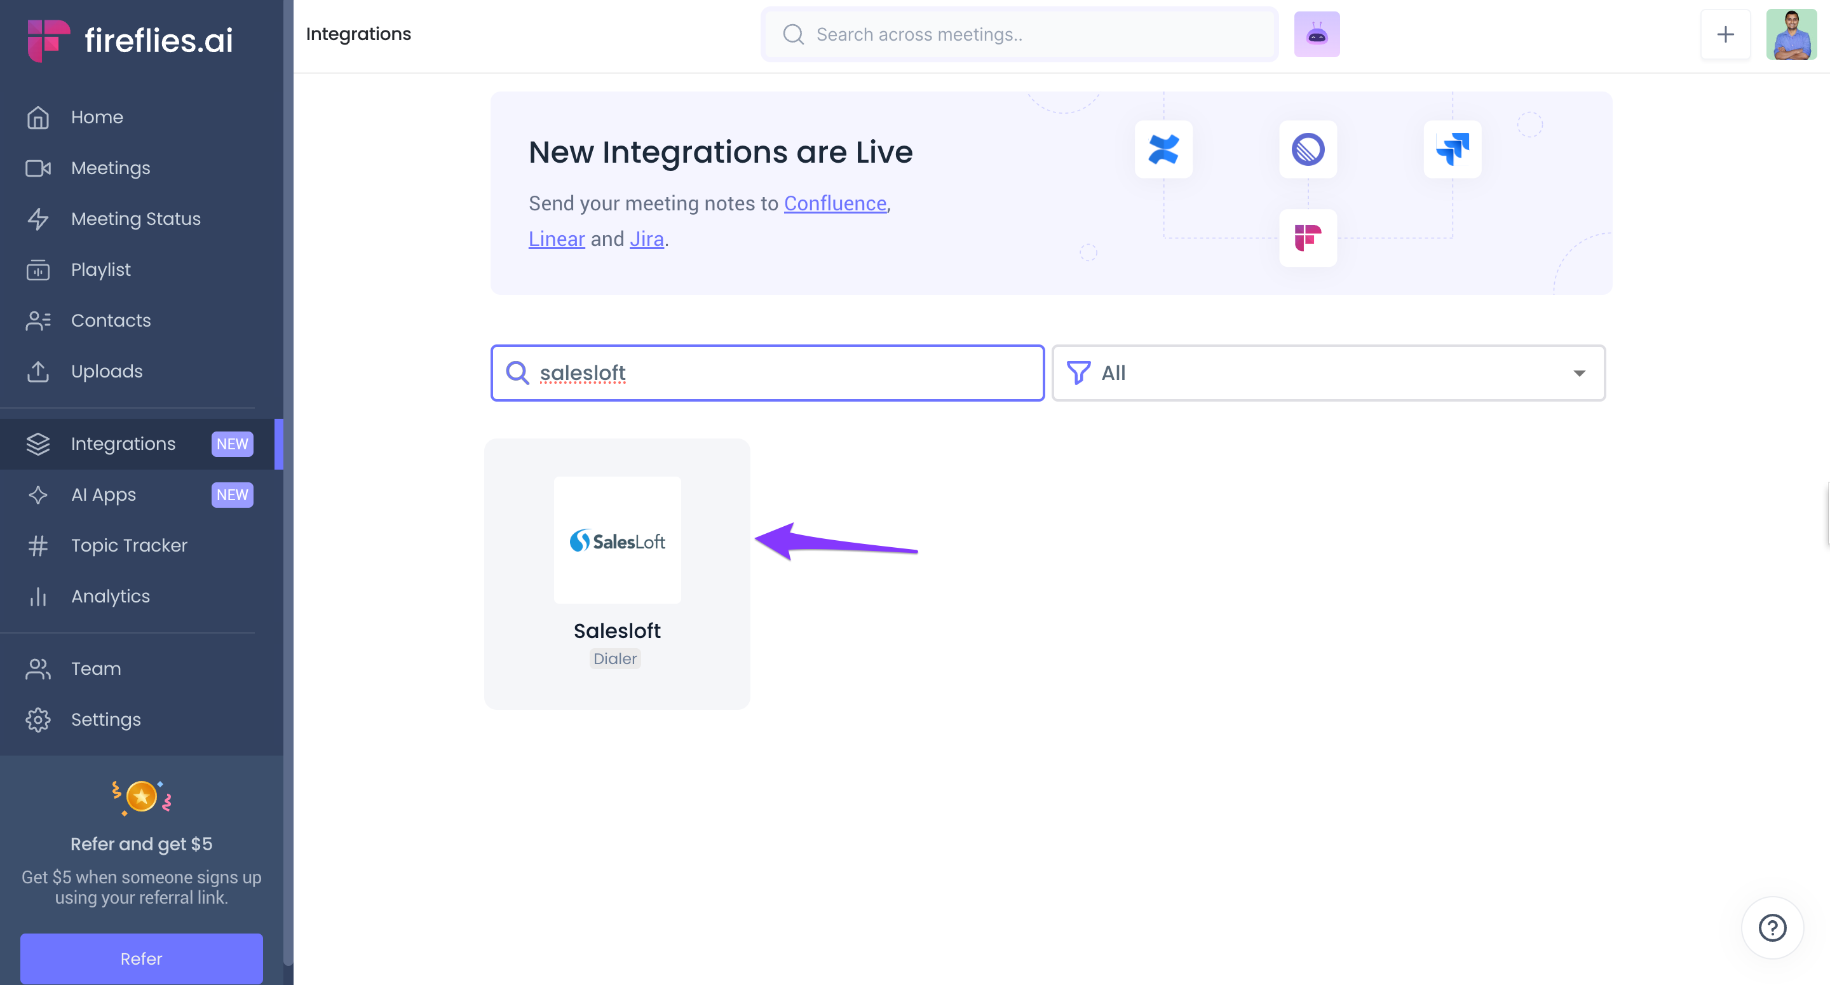Image resolution: width=1830 pixels, height=985 pixels.
Task: Click the Confluence logo icon in banner
Action: pos(1163,149)
